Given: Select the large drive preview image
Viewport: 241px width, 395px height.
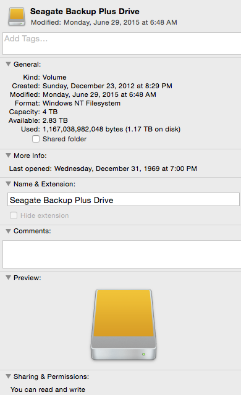Looking at the screenshot, I should [124, 325].
